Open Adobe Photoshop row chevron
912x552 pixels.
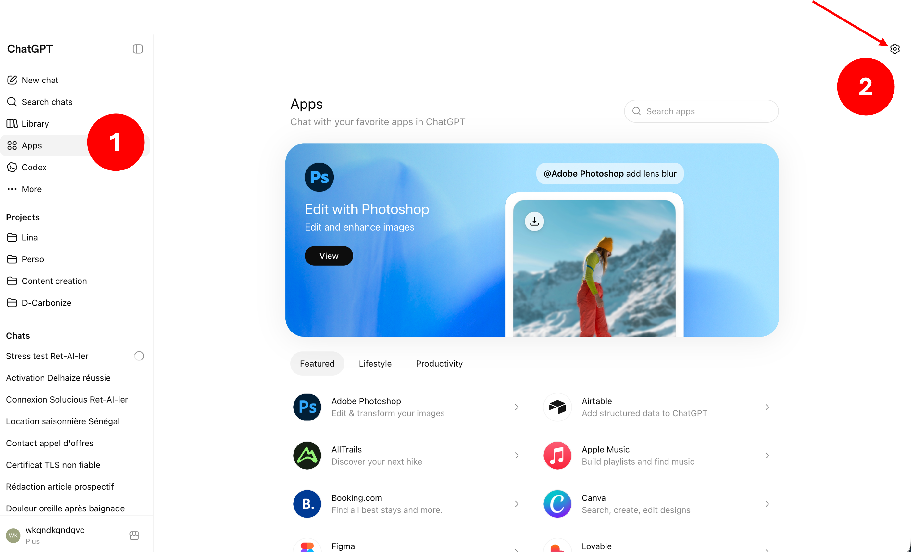517,407
